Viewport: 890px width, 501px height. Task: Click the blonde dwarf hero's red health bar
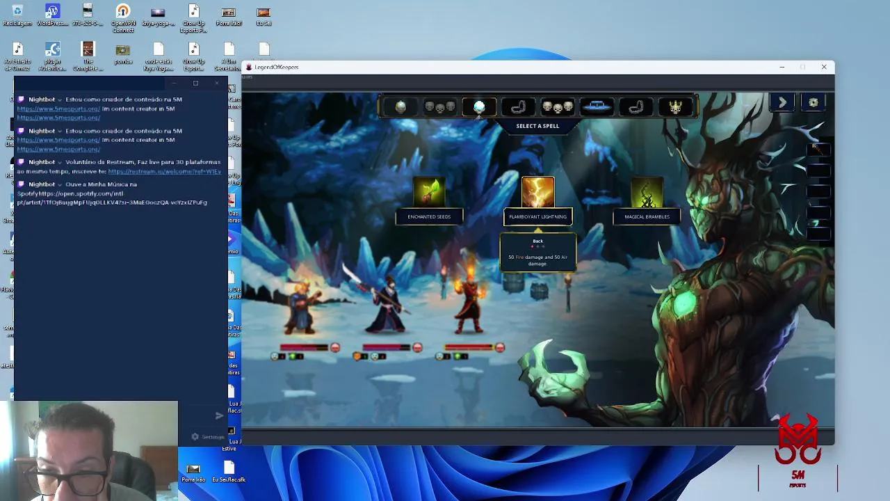(305, 347)
